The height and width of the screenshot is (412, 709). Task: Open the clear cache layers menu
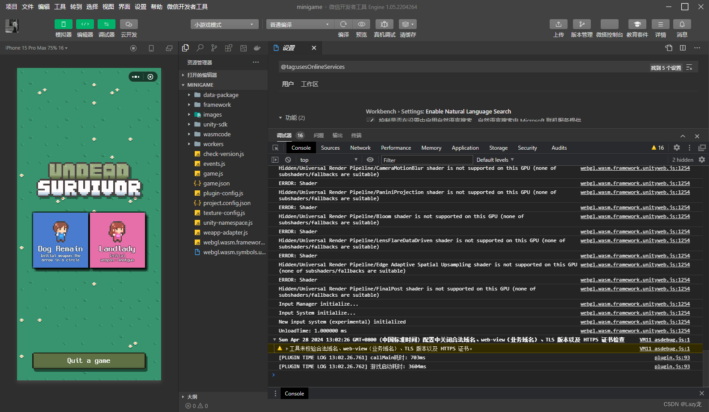(x=408, y=24)
